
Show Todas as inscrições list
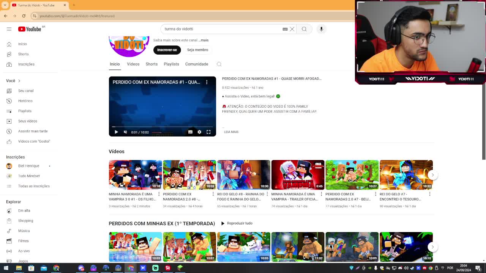pos(30,186)
